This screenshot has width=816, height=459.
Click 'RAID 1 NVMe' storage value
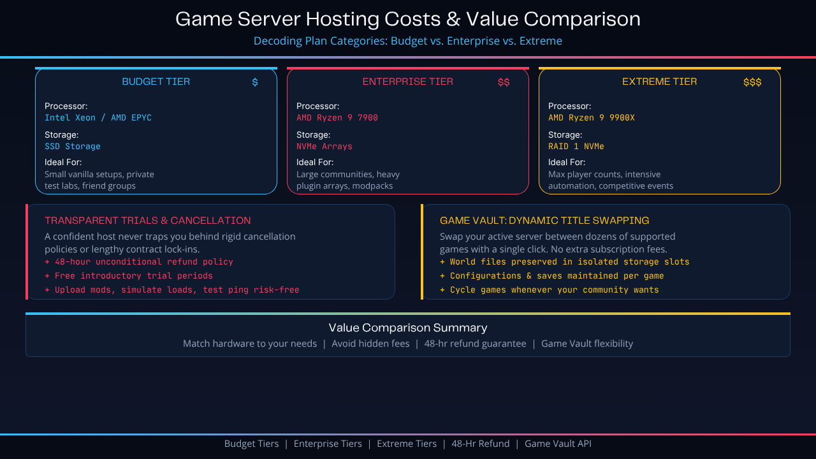pos(576,147)
